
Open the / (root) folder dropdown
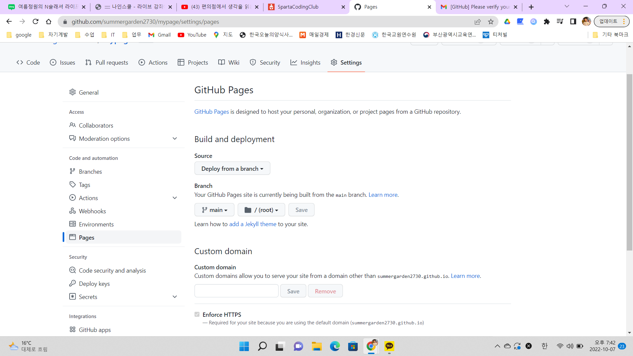click(x=261, y=210)
